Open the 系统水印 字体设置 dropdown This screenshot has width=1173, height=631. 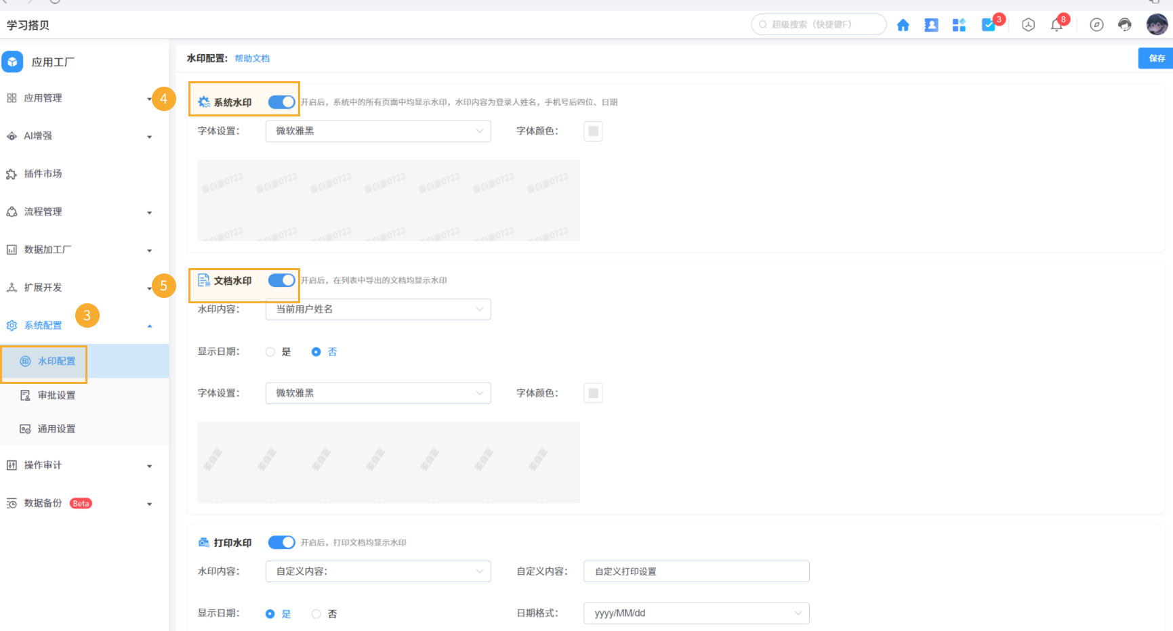(378, 131)
